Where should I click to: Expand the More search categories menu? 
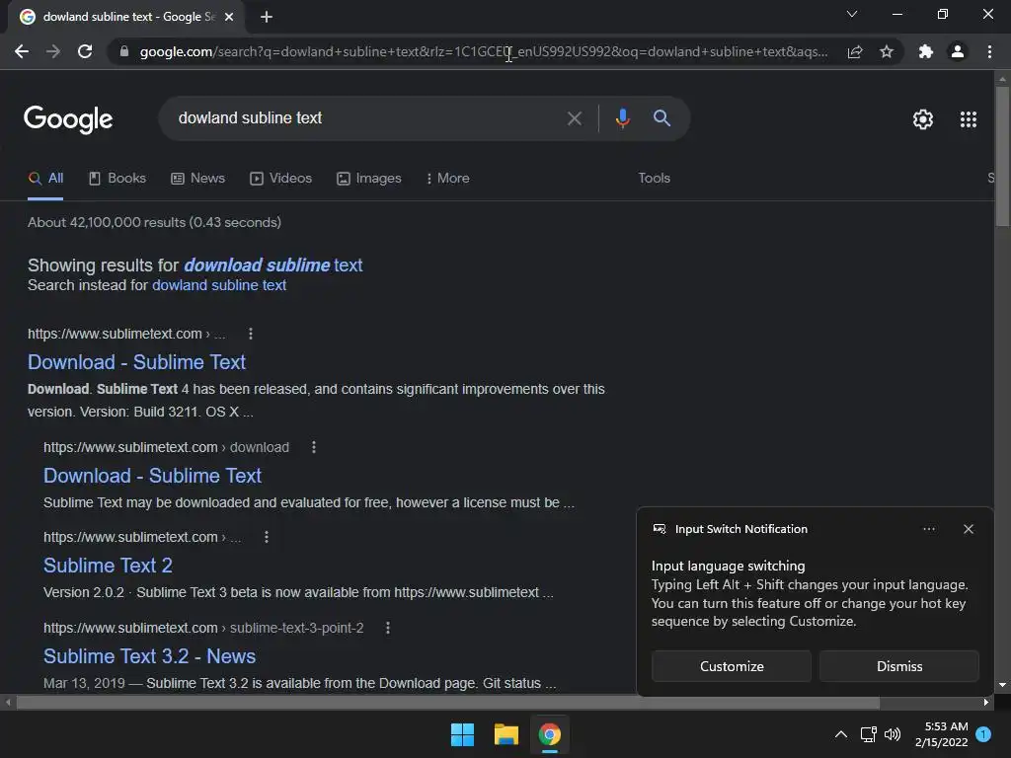(448, 179)
